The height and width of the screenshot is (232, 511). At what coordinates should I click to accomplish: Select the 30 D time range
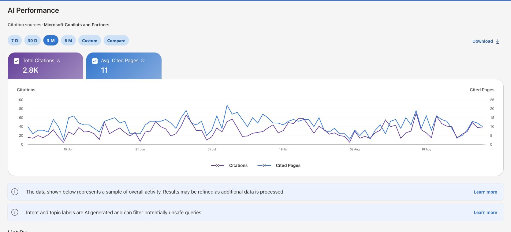point(32,41)
